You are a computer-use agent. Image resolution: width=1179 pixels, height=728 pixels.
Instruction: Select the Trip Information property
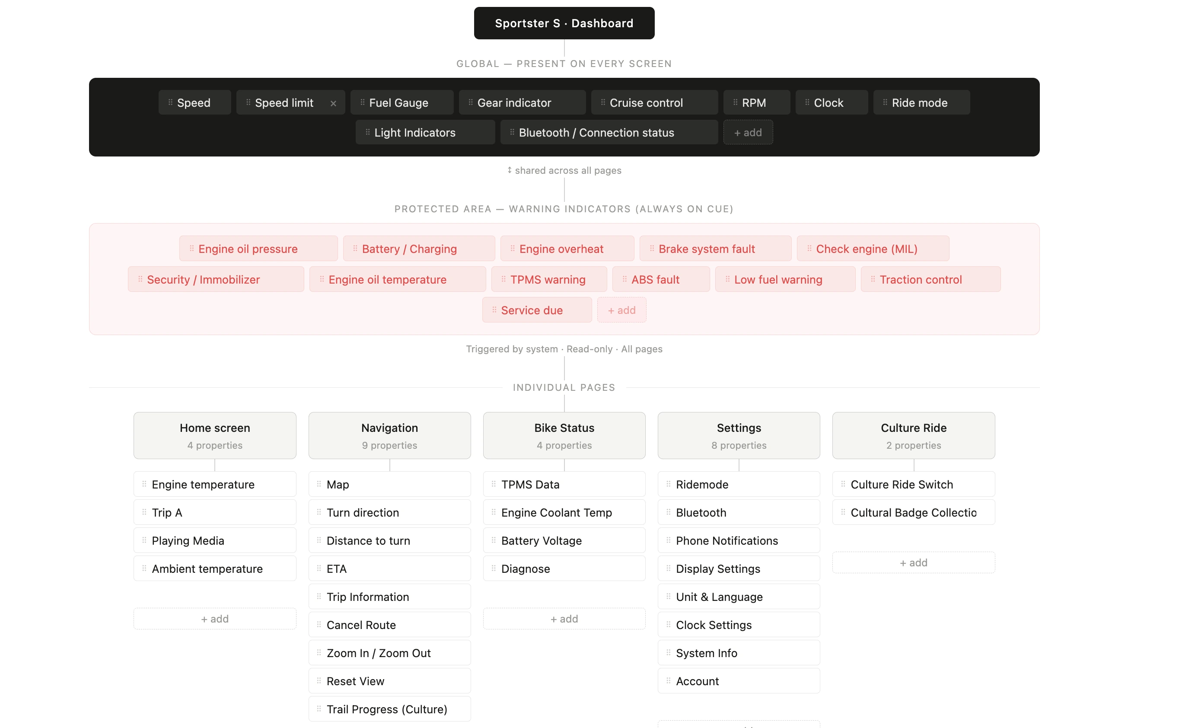click(389, 597)
